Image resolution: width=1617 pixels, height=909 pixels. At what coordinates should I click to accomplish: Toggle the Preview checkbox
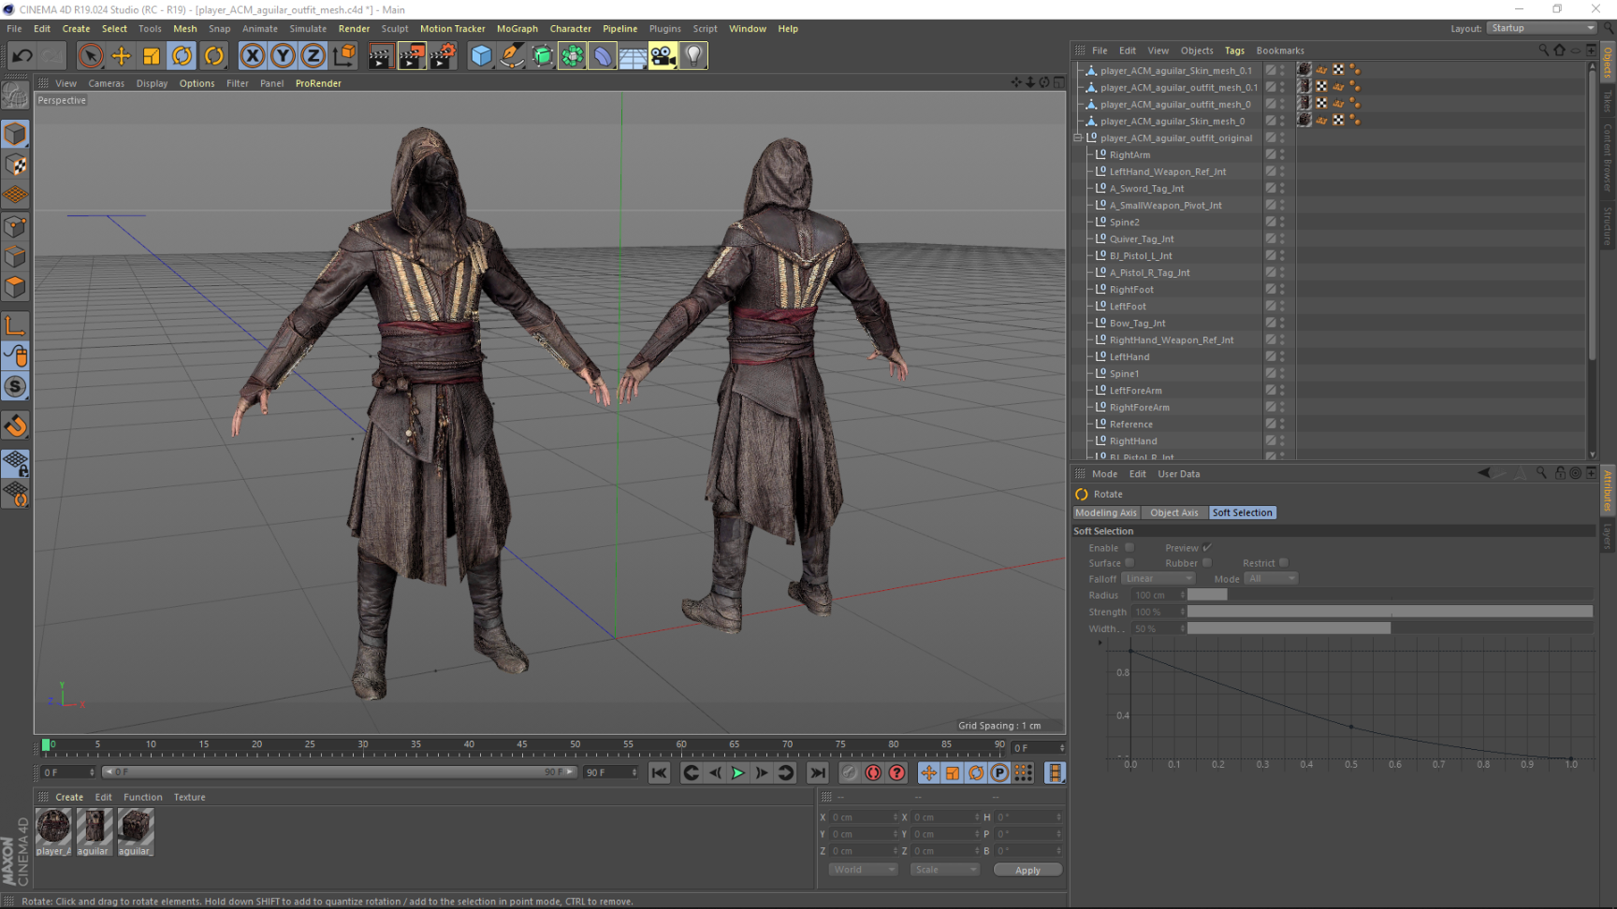click(x=1207, y=548)
